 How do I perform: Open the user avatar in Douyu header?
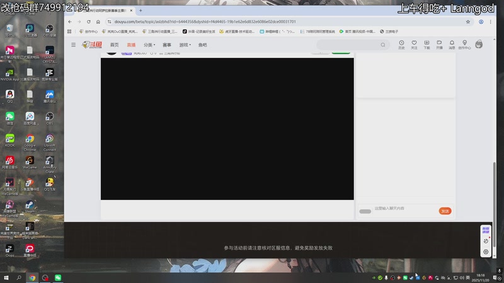[x=479, y=45]
